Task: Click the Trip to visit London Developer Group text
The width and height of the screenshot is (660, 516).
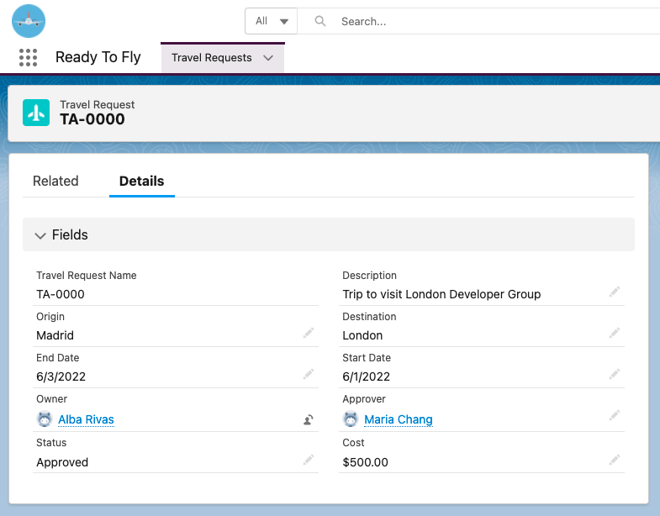Action: click(x=441, y=294)
